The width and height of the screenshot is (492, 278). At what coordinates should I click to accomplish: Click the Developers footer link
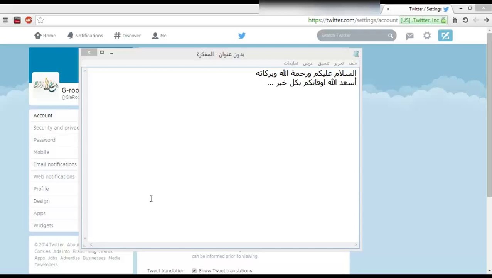(x=46, y=264)
